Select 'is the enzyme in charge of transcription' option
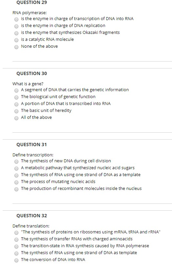The height and width of the screenshot is (264, 172). pos(16,19)
